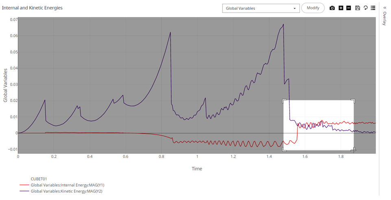Click the Modify button
This screenshot has width=391, height=200.
313,8
